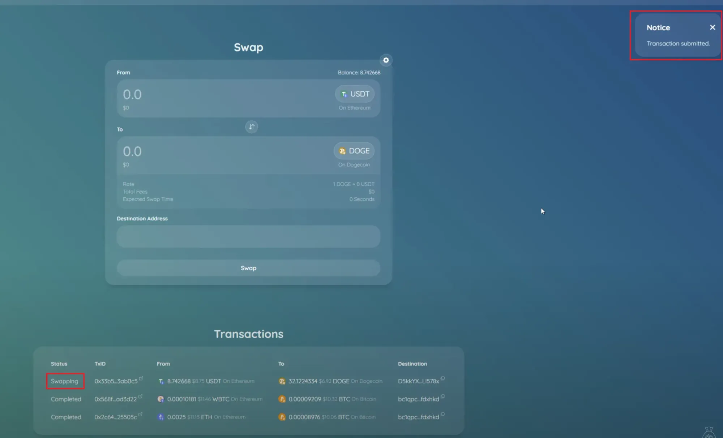Copy bc1qpc...fdxhkd address in WBTC row

pos(442,396)
